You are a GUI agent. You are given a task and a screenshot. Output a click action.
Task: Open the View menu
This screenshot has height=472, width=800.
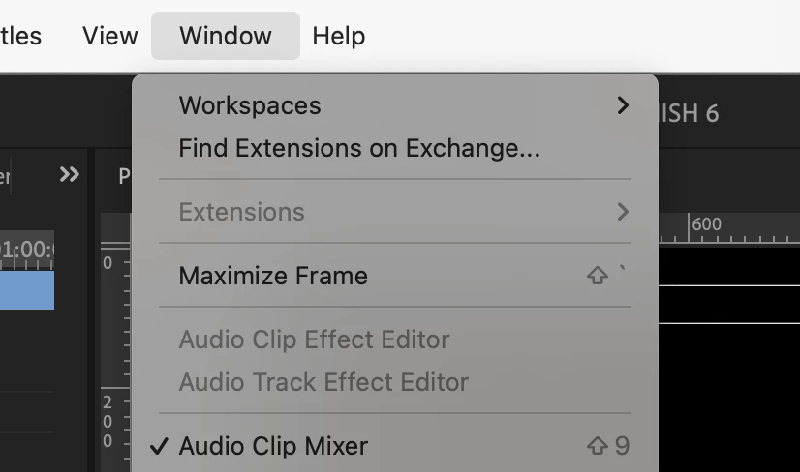[110, 36]
